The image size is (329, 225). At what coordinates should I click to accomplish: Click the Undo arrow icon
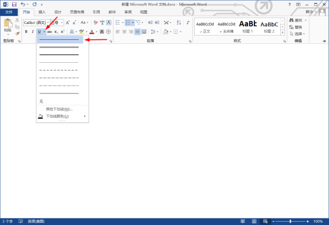[22, 4]
